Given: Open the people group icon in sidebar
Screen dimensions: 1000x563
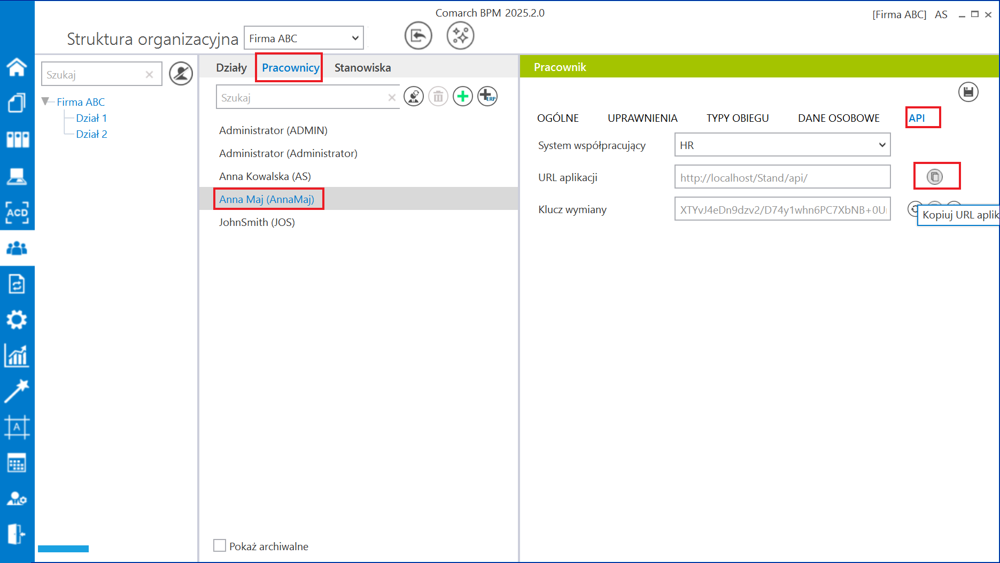Looking at the screenshot, I should pos(17,248).
